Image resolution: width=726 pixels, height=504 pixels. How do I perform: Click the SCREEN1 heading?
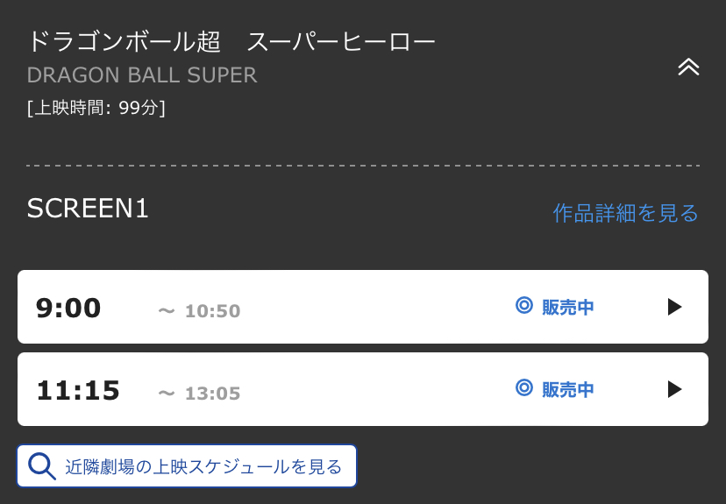pos(88,209)
